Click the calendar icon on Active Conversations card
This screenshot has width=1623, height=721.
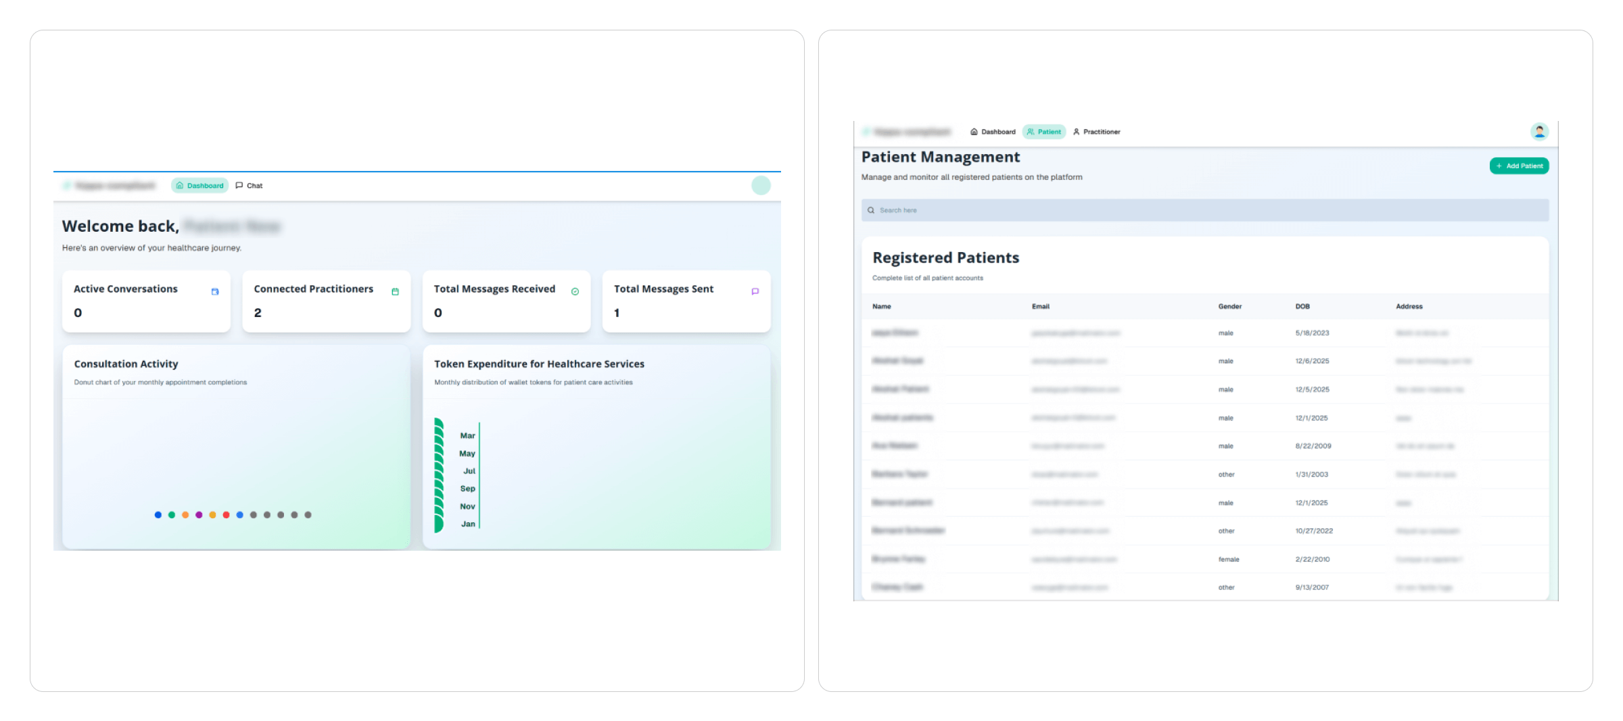pos(215,292)
